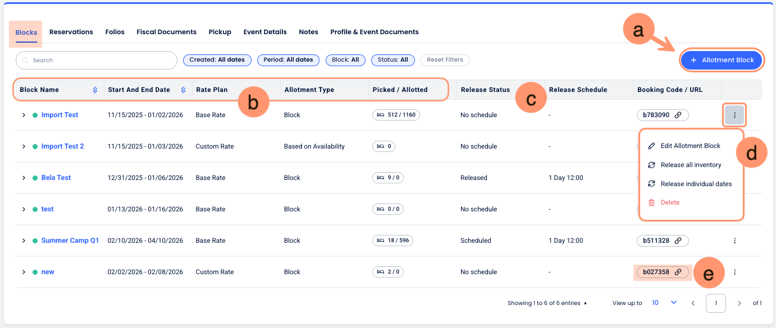Sort by Block Name column arrows

pyautogui.click(x=95, y=90)
